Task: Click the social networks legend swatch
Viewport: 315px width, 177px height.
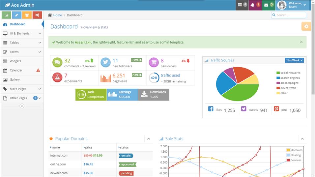Action: 278,73
